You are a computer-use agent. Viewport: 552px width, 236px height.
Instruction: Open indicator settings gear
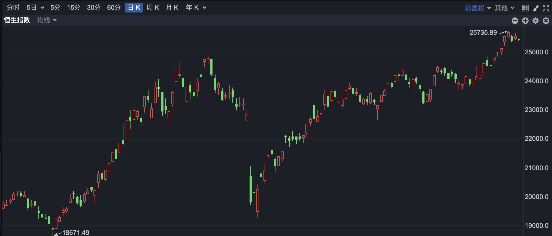coord(535,21)
